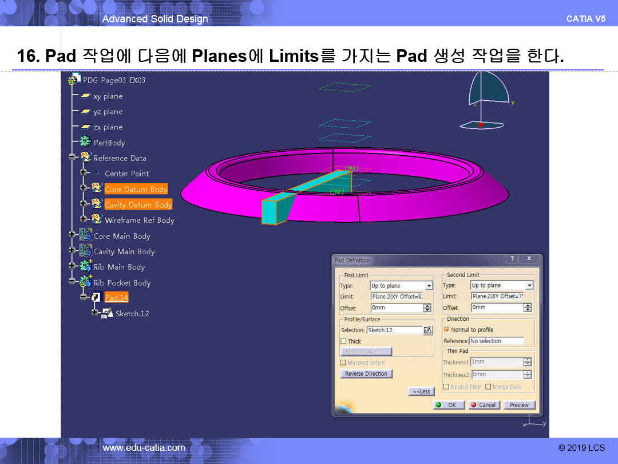The width and height of the screenshot is (618, 464).
Task: Collapse the Reference Data tree node
Action: (x=72, y=158)
